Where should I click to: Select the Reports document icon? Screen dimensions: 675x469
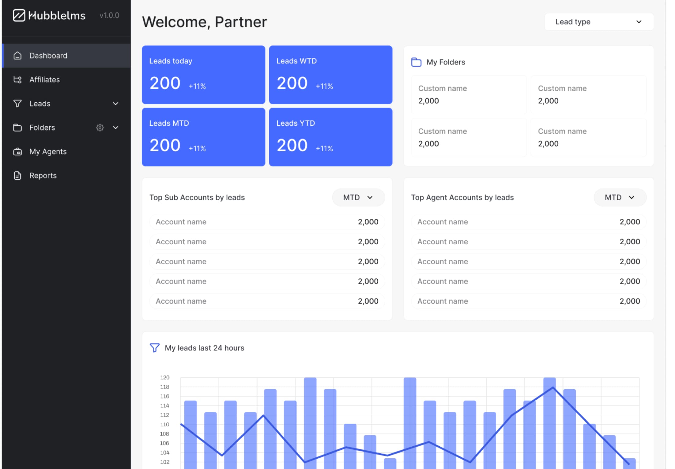coord(17,175)
